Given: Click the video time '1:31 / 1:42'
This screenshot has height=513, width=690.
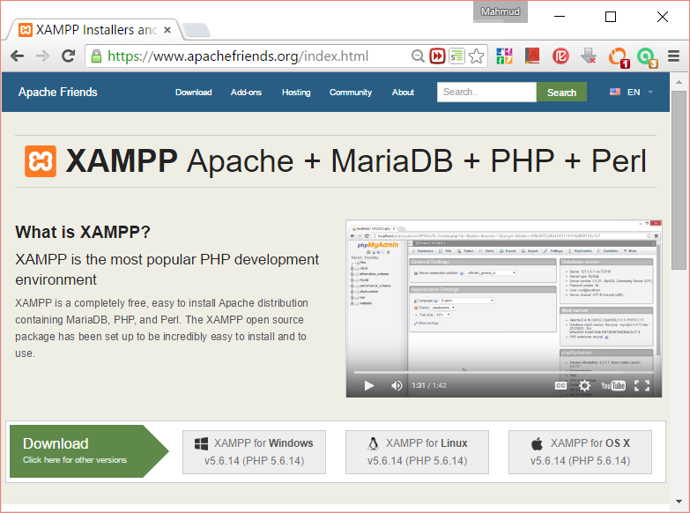Looking at the screenshot, I should pos(429,385).
